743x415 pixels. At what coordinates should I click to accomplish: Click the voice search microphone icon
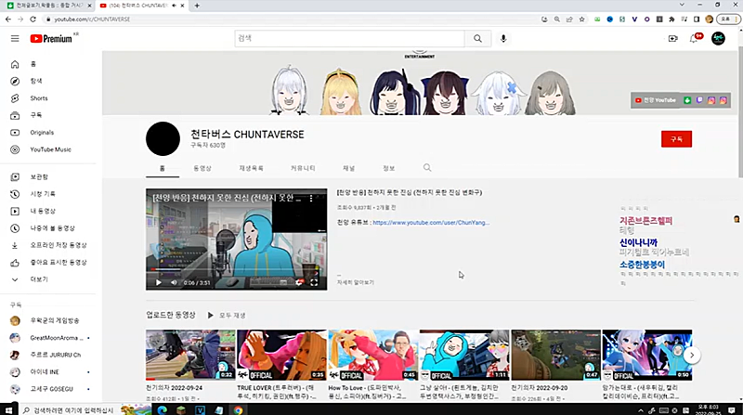tap(503, 38)
